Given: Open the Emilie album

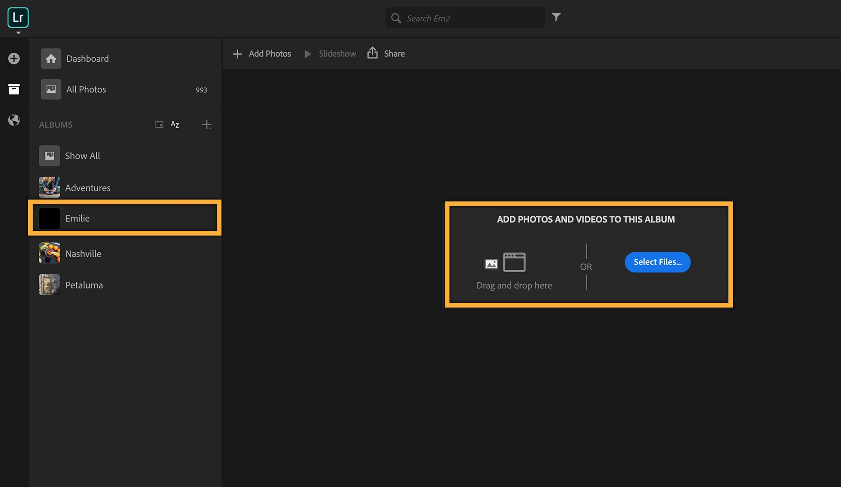Looking at the screenshot, I should 125,218.
